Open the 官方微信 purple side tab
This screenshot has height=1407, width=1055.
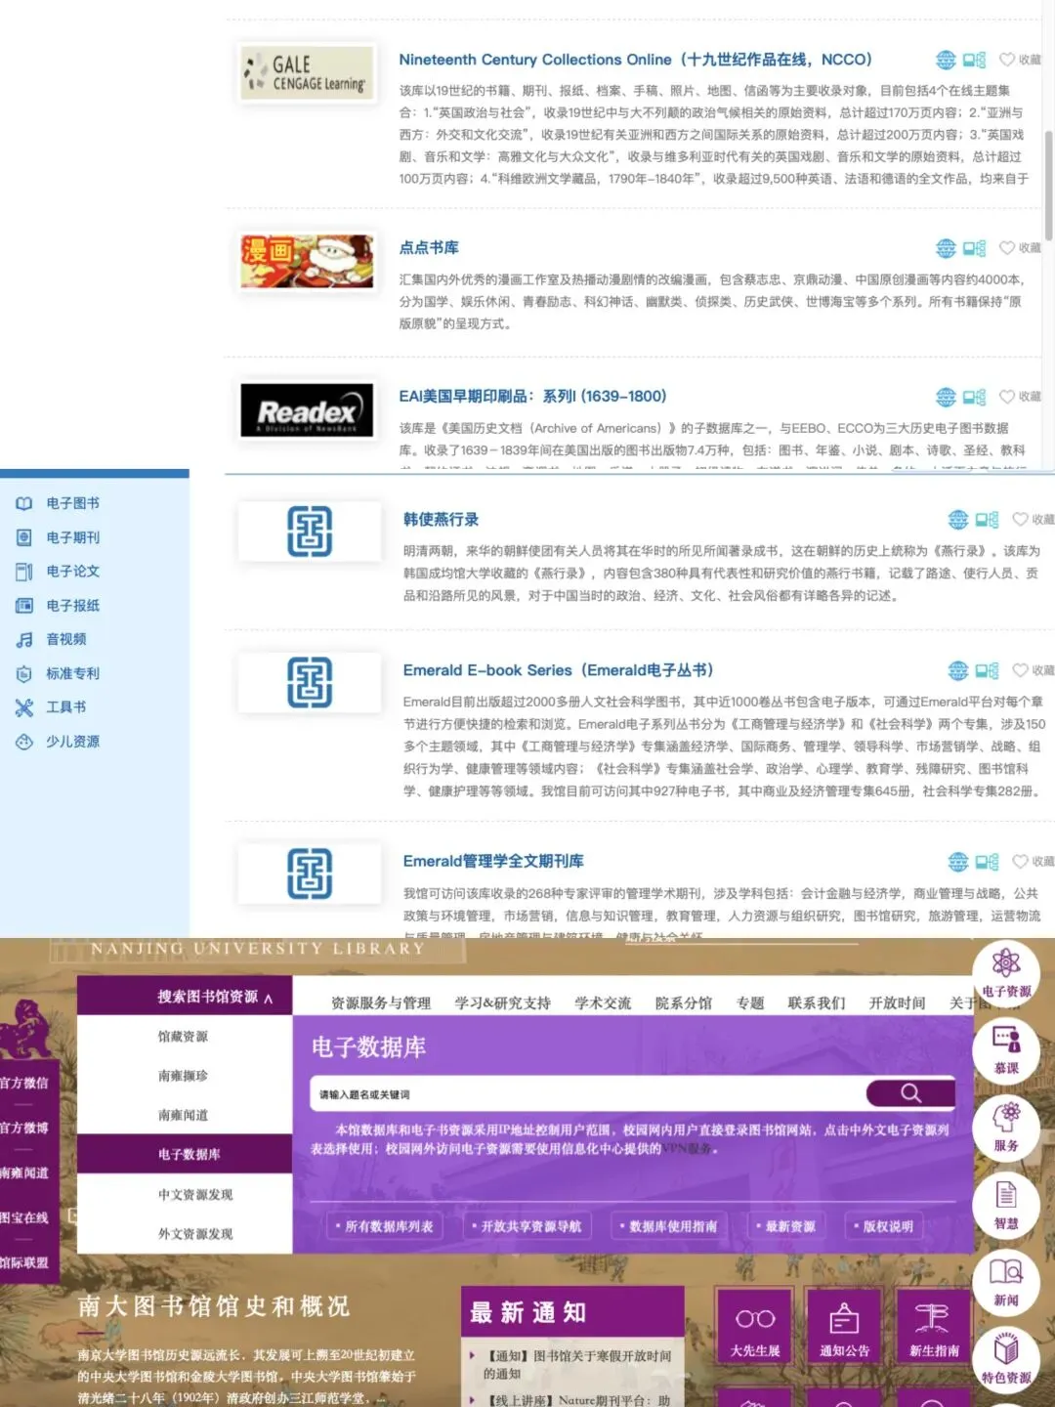(25, 1083)
